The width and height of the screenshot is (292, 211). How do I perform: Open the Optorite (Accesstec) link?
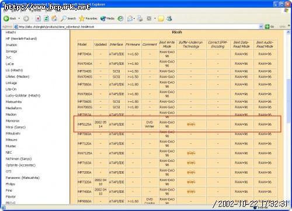coord(20,165)
